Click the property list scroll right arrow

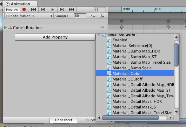click(171, 118)
